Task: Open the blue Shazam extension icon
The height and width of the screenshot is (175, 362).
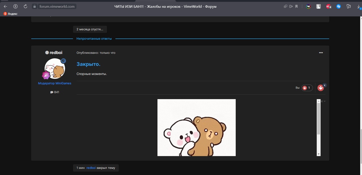Action: coord(339,7)
